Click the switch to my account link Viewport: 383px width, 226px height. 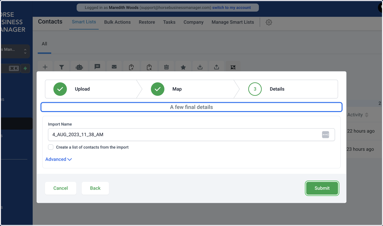231,8
